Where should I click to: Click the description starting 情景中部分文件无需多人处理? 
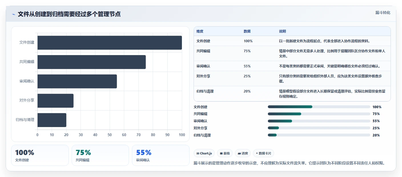coord(332,54)
